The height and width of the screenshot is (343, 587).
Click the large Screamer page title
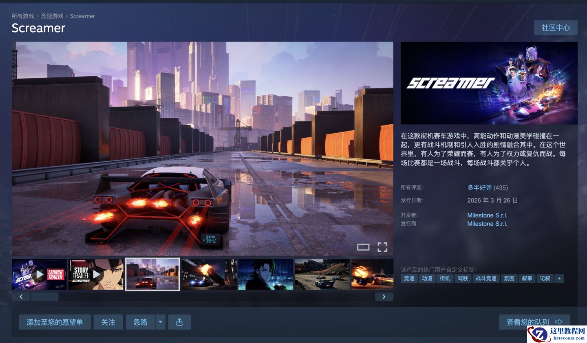pos(38,28)
